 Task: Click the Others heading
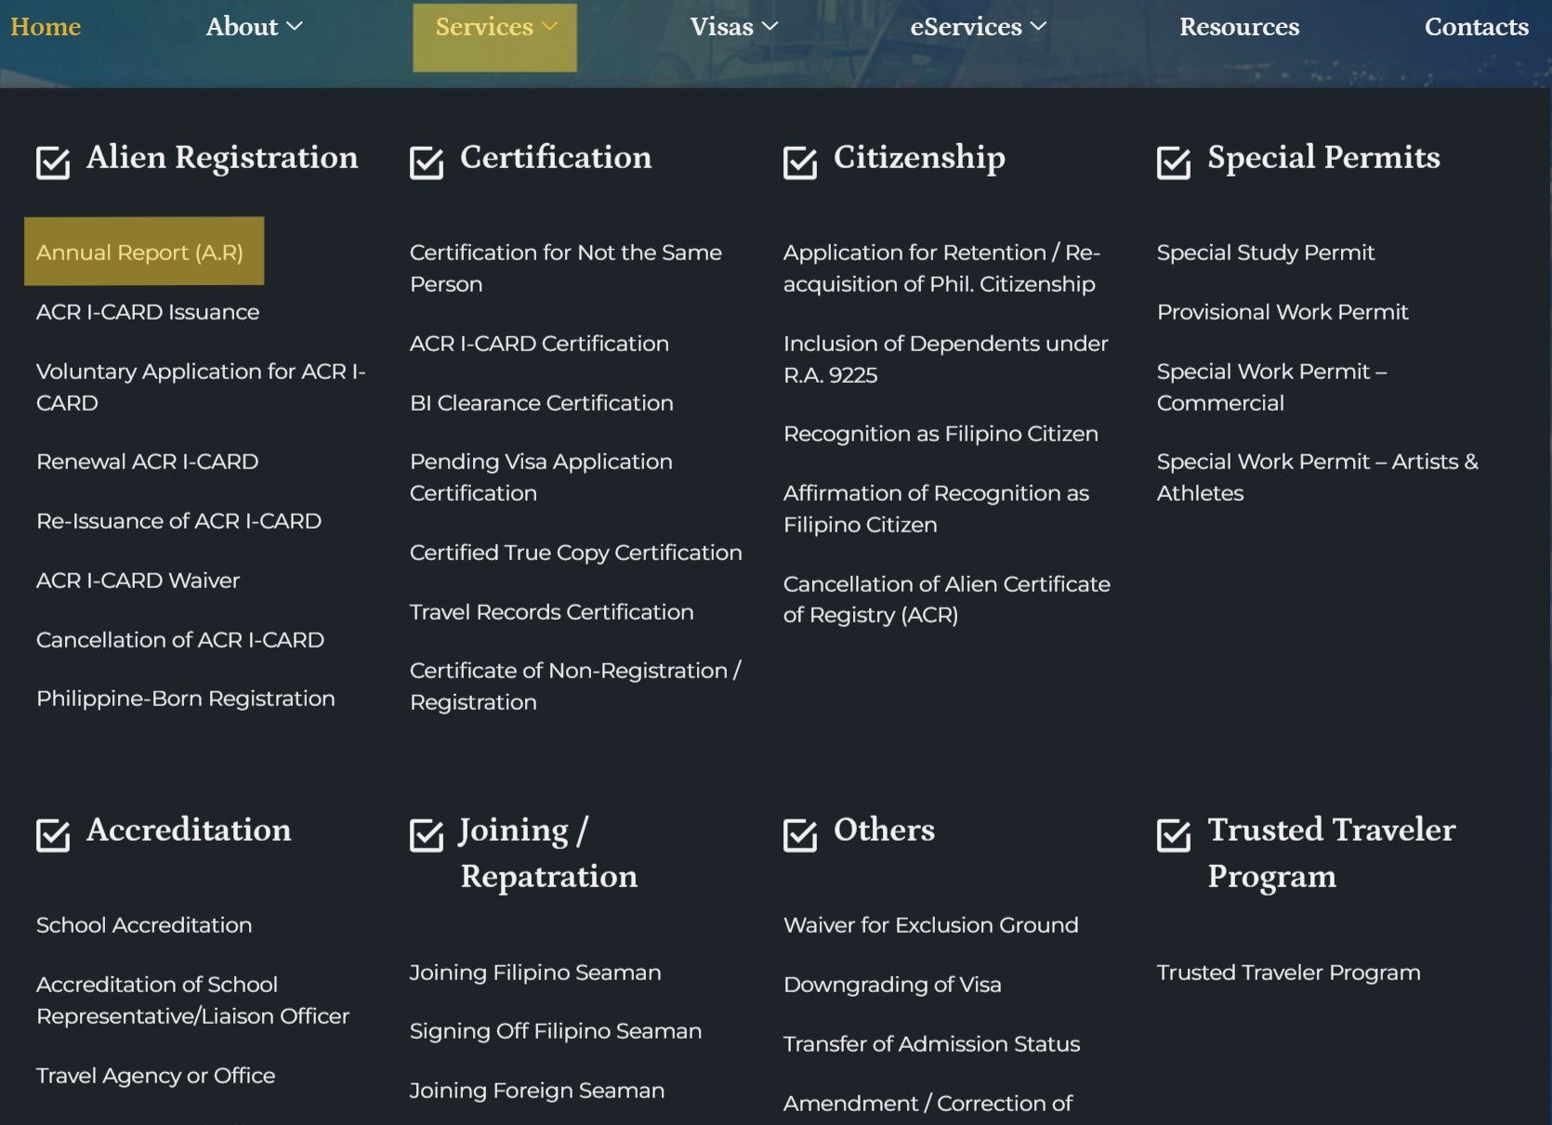pyautogui.click(x=884, y=831)
